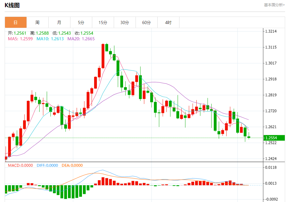Screen dimensions: 287x202
Task: Click the K线图 heading
Action: pos(12,5)
